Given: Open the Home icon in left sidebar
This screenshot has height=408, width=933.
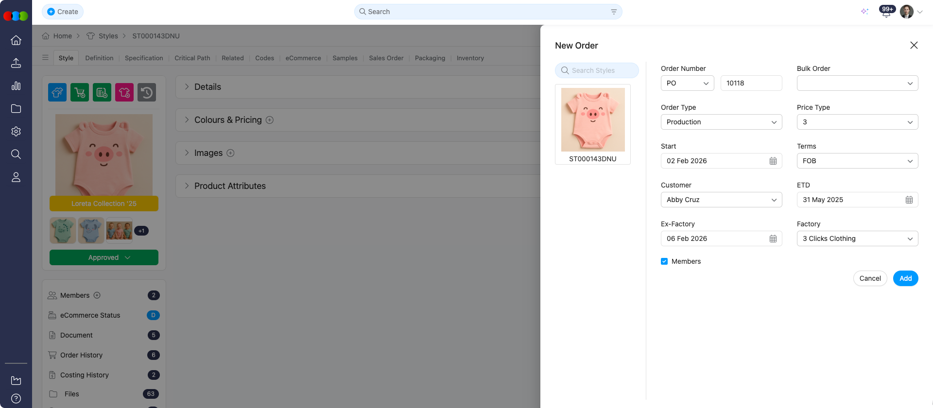Looking at the screenshot, I should point(16,40).
